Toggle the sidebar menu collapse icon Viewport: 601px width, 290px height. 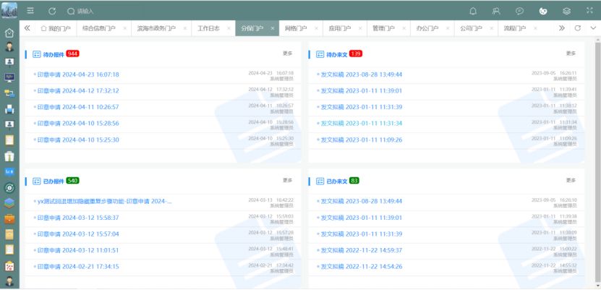click(30, 11)
